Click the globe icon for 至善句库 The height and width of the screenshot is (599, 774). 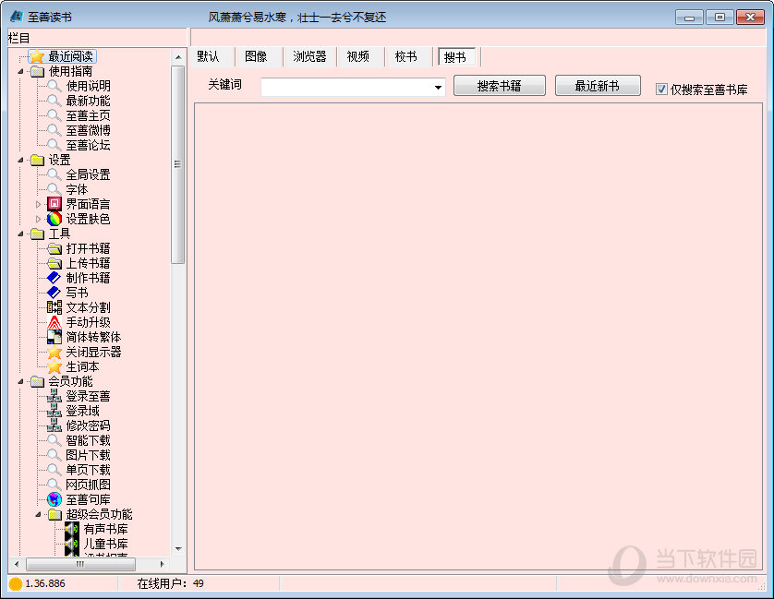tap(54, 499)
